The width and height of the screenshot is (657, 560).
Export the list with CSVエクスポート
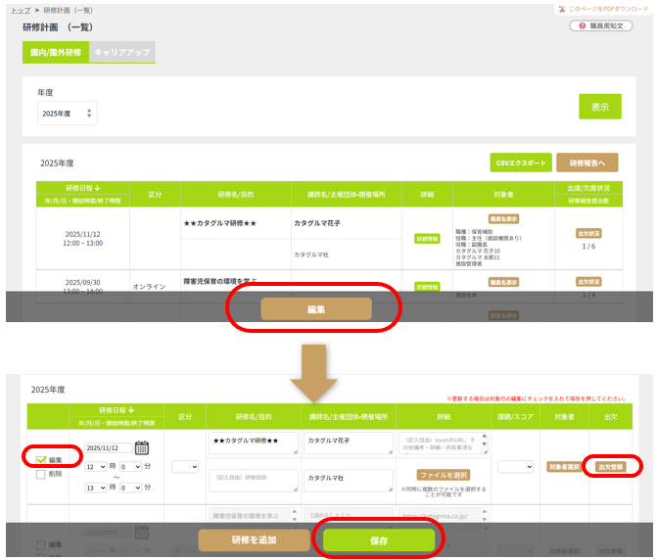[x=521, y=163]
